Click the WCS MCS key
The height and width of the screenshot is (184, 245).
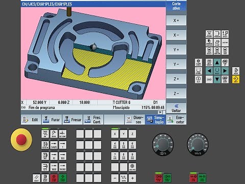click(132, 167)
